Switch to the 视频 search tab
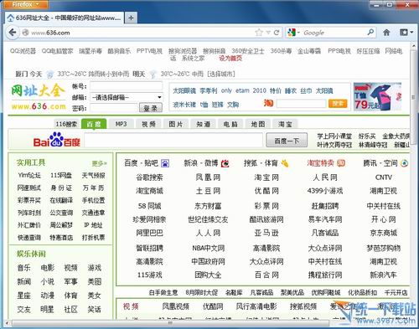This screenshot has height=329, width=419. click(148, 124)
